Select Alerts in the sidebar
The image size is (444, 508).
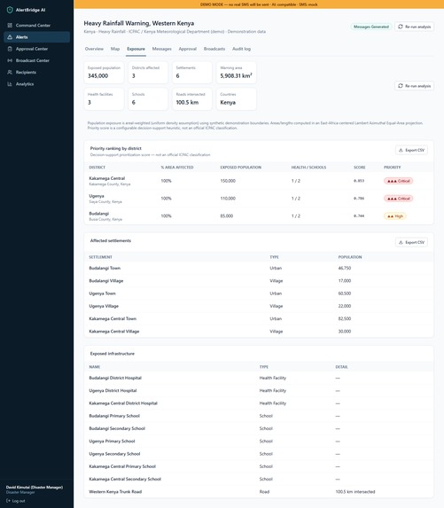tap(36, 37)
